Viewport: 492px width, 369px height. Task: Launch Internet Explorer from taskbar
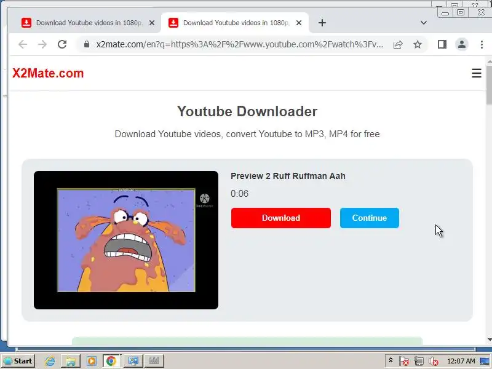(x=50, y=361)
